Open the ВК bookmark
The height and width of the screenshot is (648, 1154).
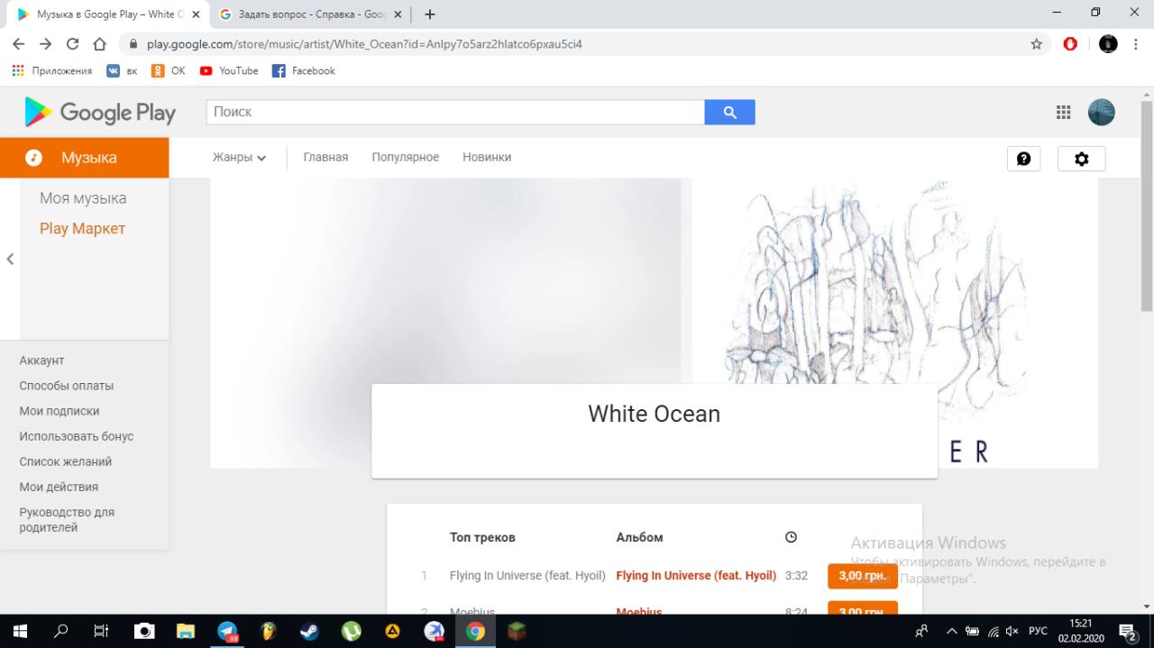tap(122, 70)
